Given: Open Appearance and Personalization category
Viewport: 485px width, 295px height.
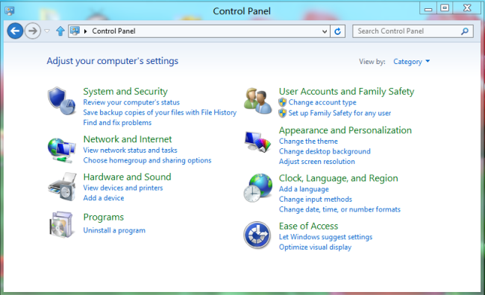Looking at the screenshot, I should click(x=345, y=130).
